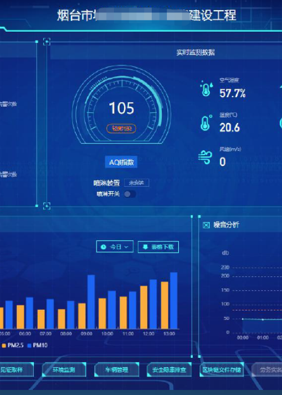Switch to the 环境监测 tab
The height and width of the screenshot is (395, 282).
click(64, 370)
